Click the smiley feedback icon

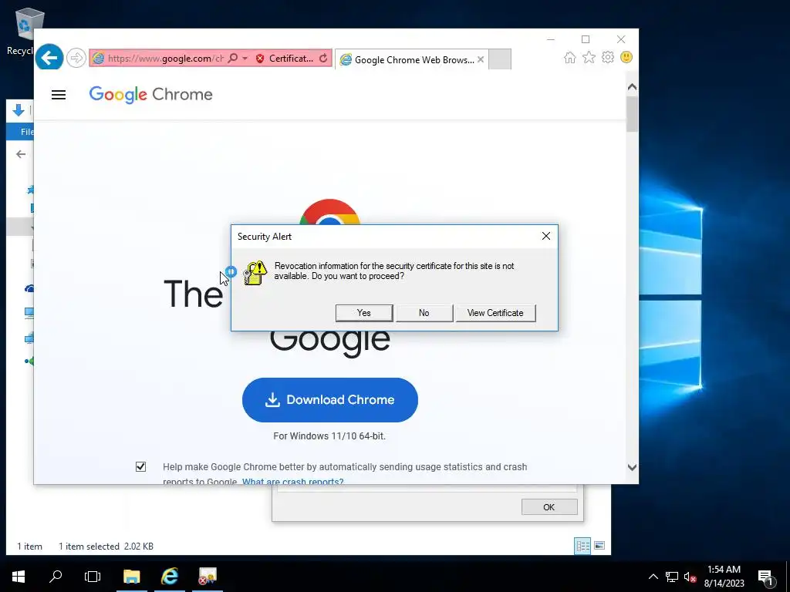pyautogui.click(x=626, y=57)
